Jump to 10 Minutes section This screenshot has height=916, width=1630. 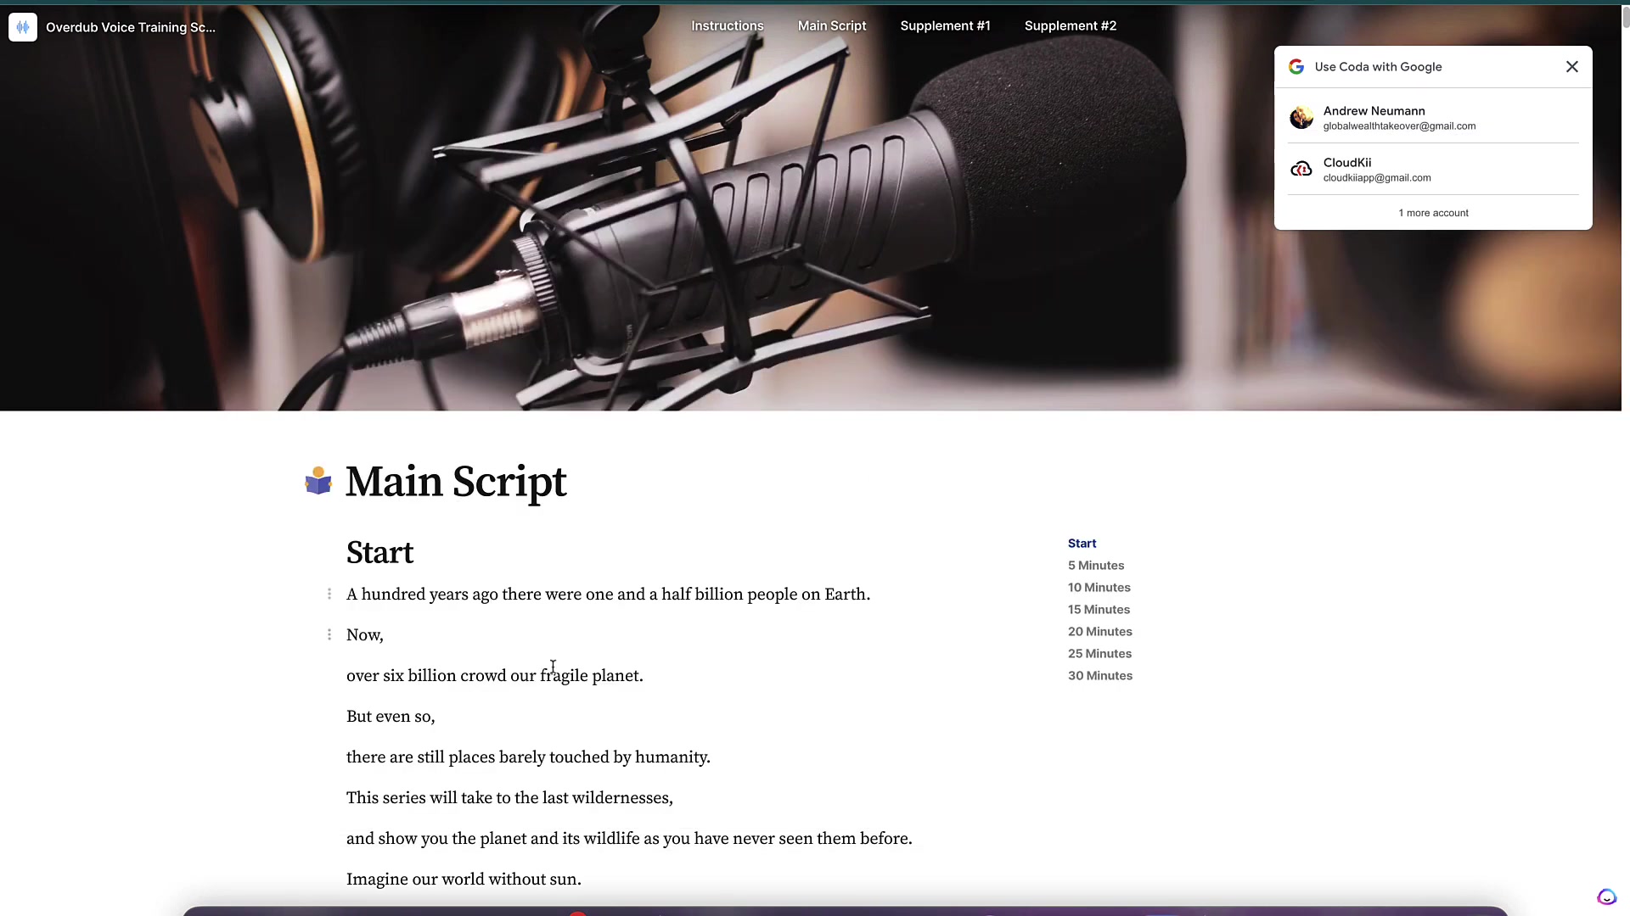1099,588
